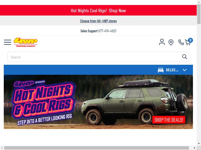This screenshot has width=201, height=150.
Task: Click the horizontal scrollbar right arrow
Action: (x=194, y=148)
